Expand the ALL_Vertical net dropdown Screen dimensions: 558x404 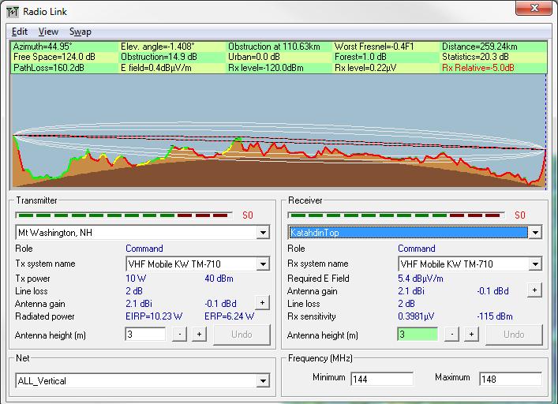coord(263,381)
